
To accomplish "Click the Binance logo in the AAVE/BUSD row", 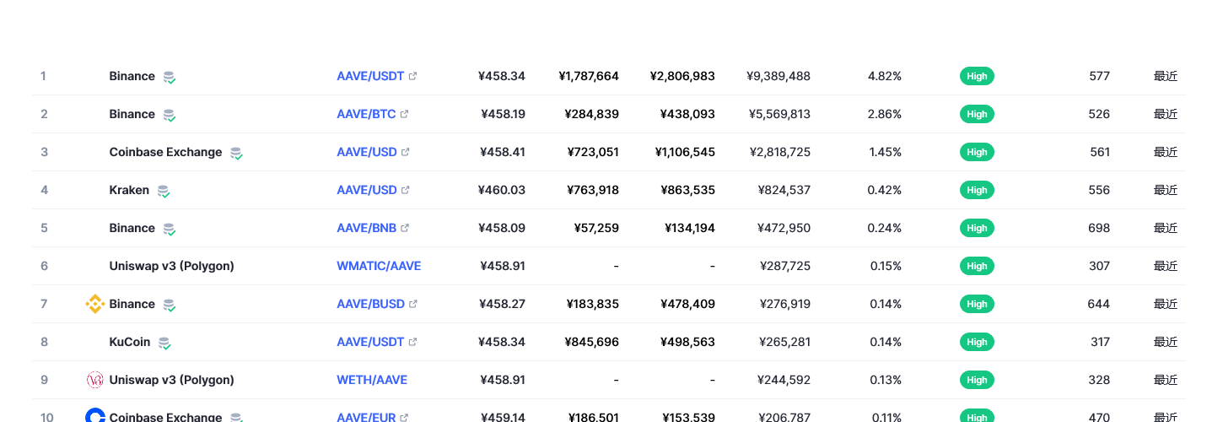I will pyautogui.click(x=95, y=304).
